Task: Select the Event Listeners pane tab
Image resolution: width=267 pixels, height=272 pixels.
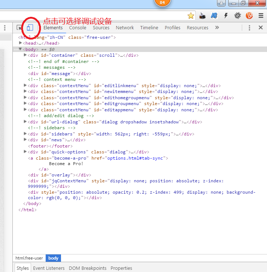Action: [49, 268]
